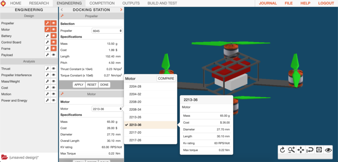Viewport: 338px width, 162px height.
Task: Switch to the ENGINEERING tab
Action: [69, 3]
